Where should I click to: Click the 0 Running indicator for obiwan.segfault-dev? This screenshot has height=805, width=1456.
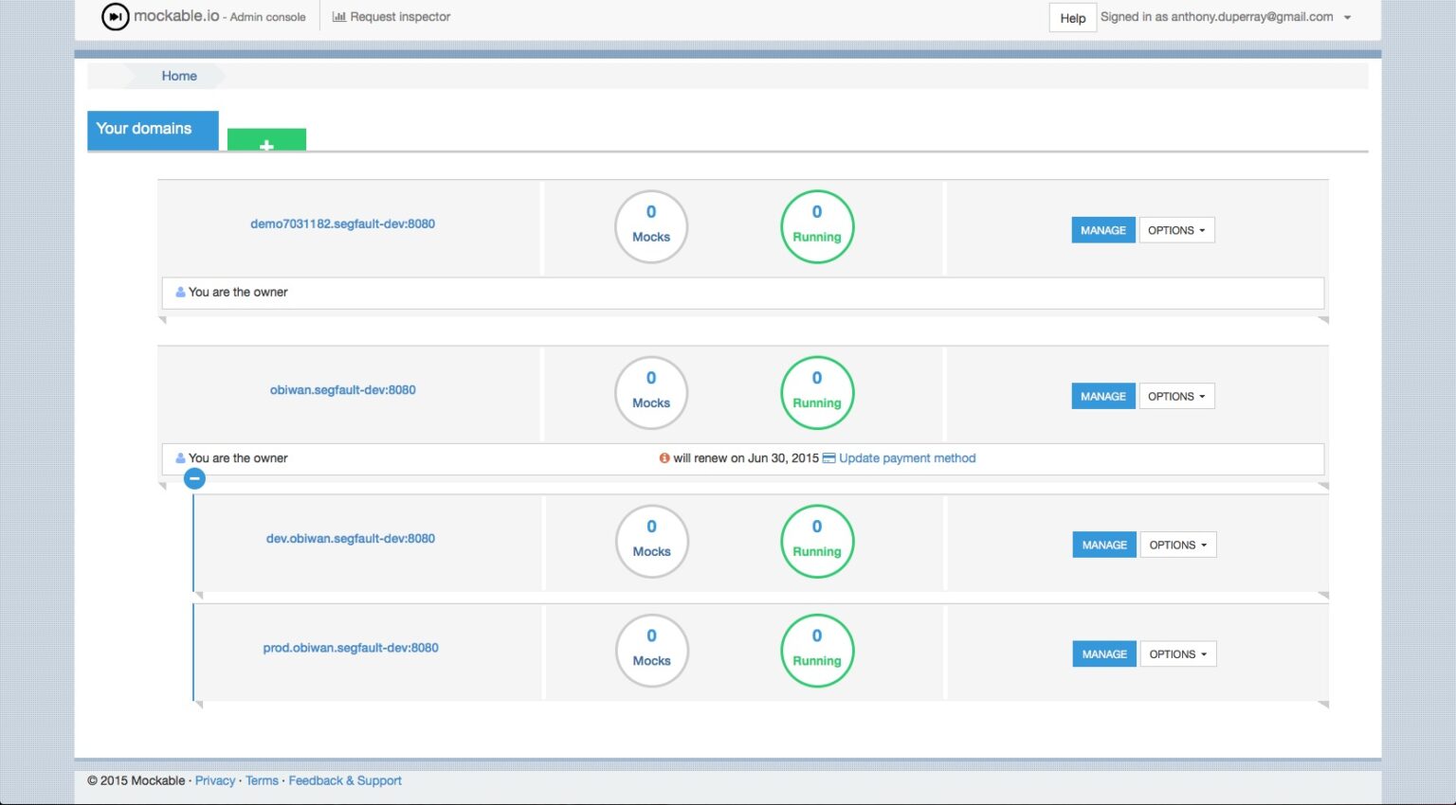816,391
